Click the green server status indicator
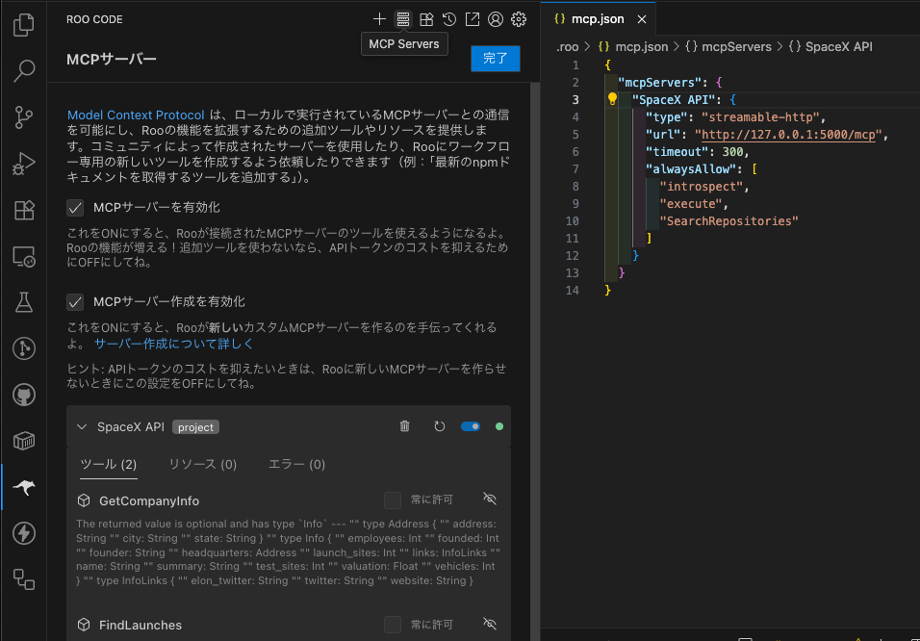 [499, 426]
